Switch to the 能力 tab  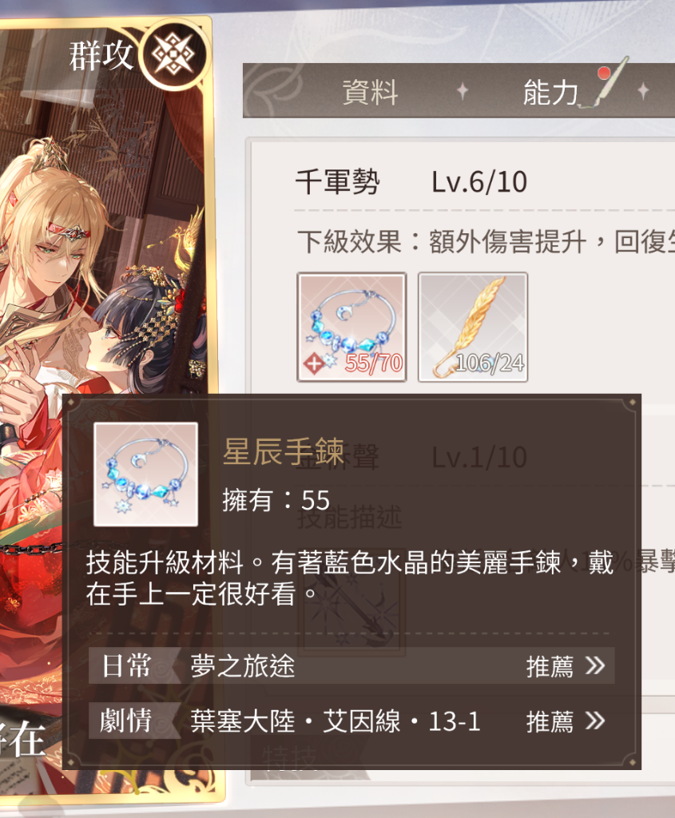click(551, 92)
